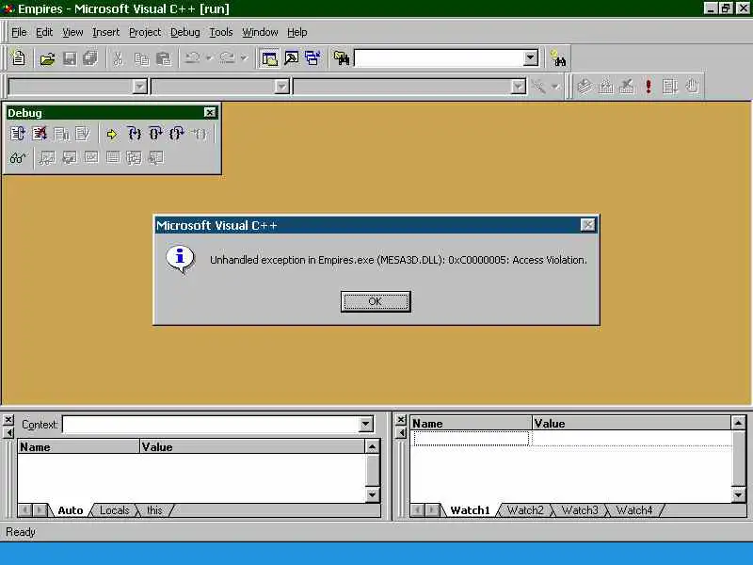The height and width of the screenshot is (565, 753).
Task: Click the Watch pane Value column header
Action: click(632, 423)
